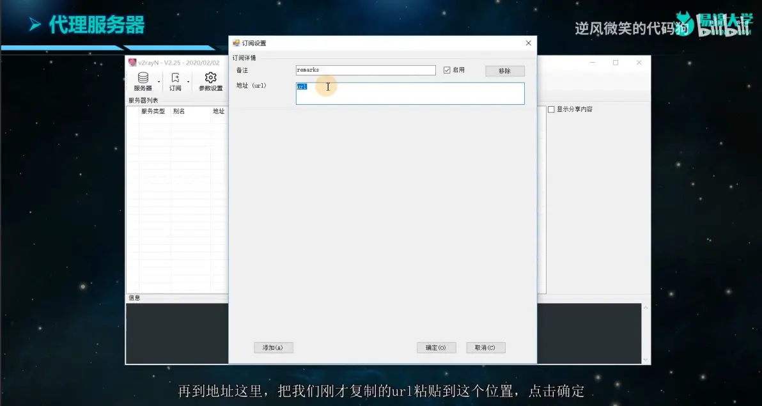Maximize the v2rayN window
762x406 pixels.
pos(616,63)
